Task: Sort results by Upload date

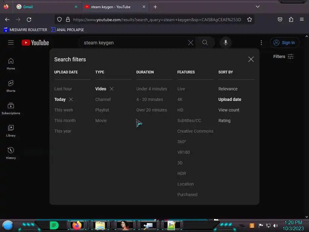Action: tap(230, 99)
